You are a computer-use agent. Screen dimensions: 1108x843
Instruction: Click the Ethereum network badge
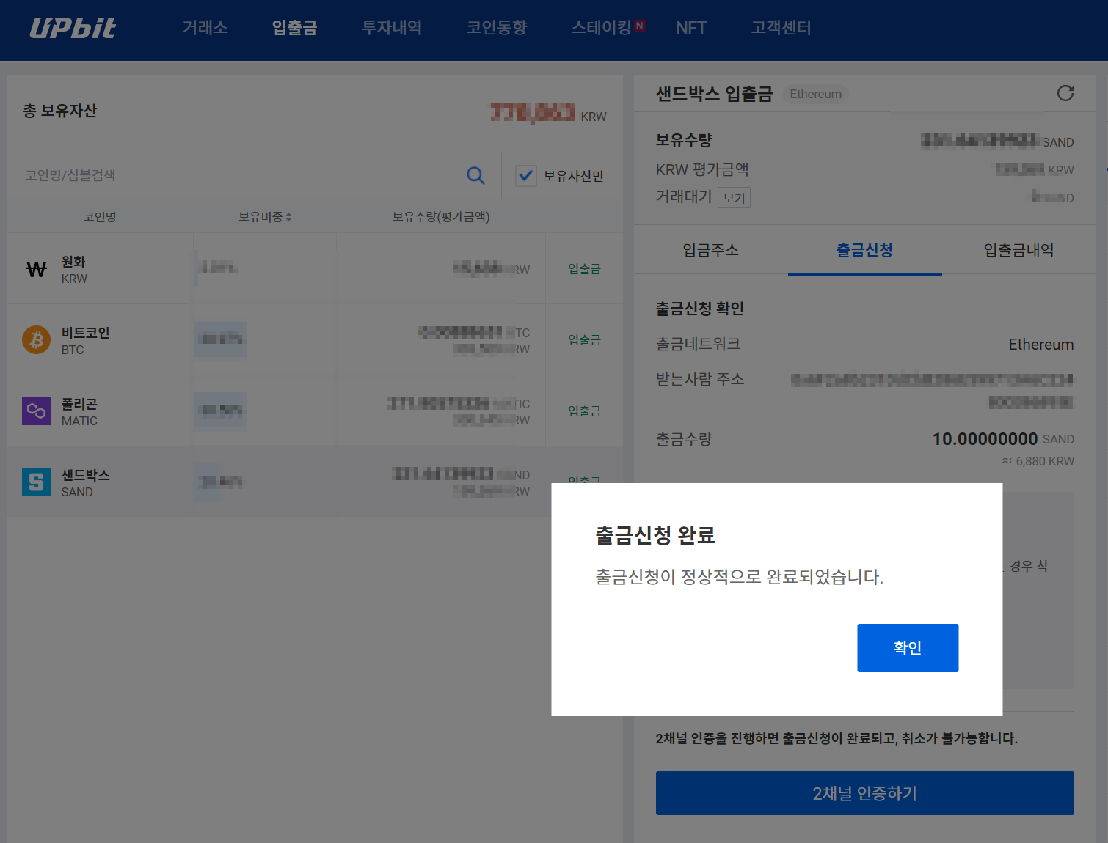815,94
